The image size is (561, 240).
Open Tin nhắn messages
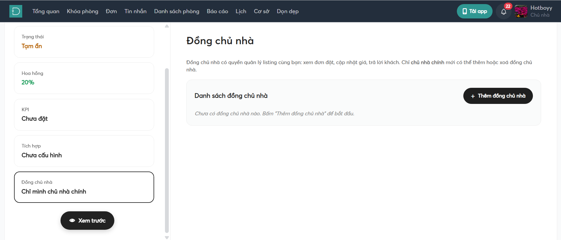point(135,11)
